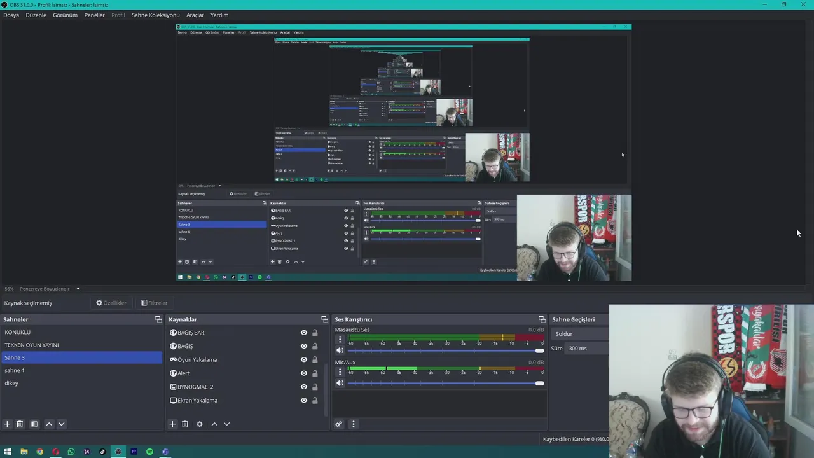The width and height of the screenshot is (814, 458).
Task: Open TikTok app from the taskbar
Action: [102, 452]
